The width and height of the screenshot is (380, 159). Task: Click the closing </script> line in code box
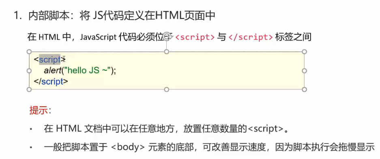tap(51, 82)
